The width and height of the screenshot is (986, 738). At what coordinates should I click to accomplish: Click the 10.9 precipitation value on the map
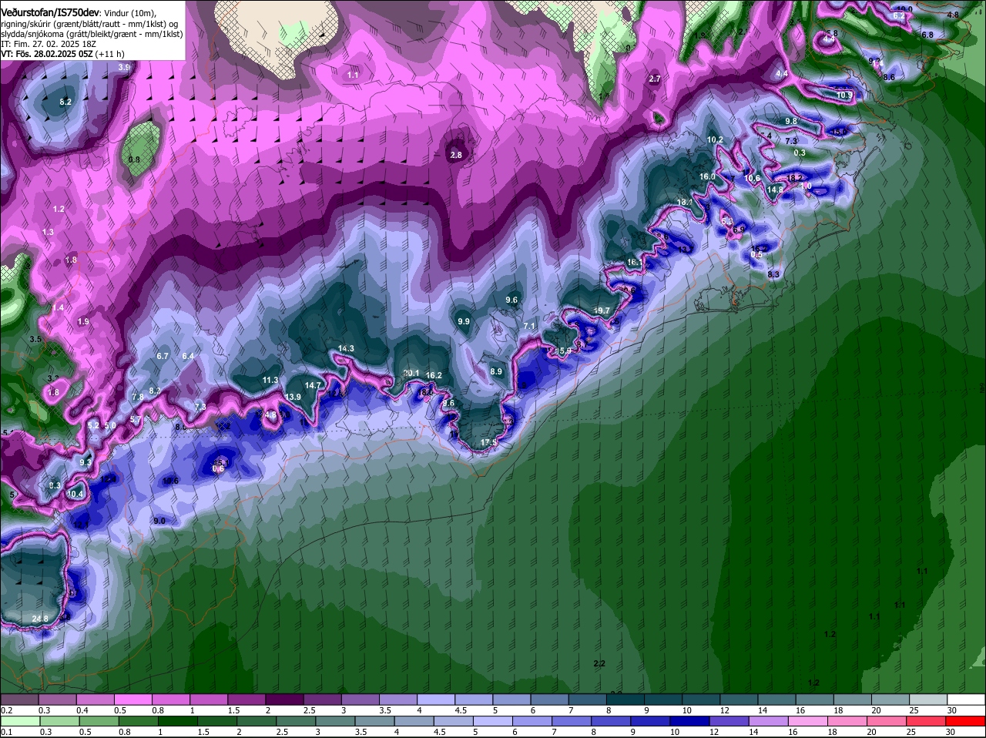(844, 96)
